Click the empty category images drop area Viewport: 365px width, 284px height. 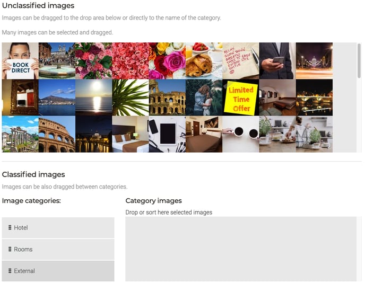(x=241, y=249)
